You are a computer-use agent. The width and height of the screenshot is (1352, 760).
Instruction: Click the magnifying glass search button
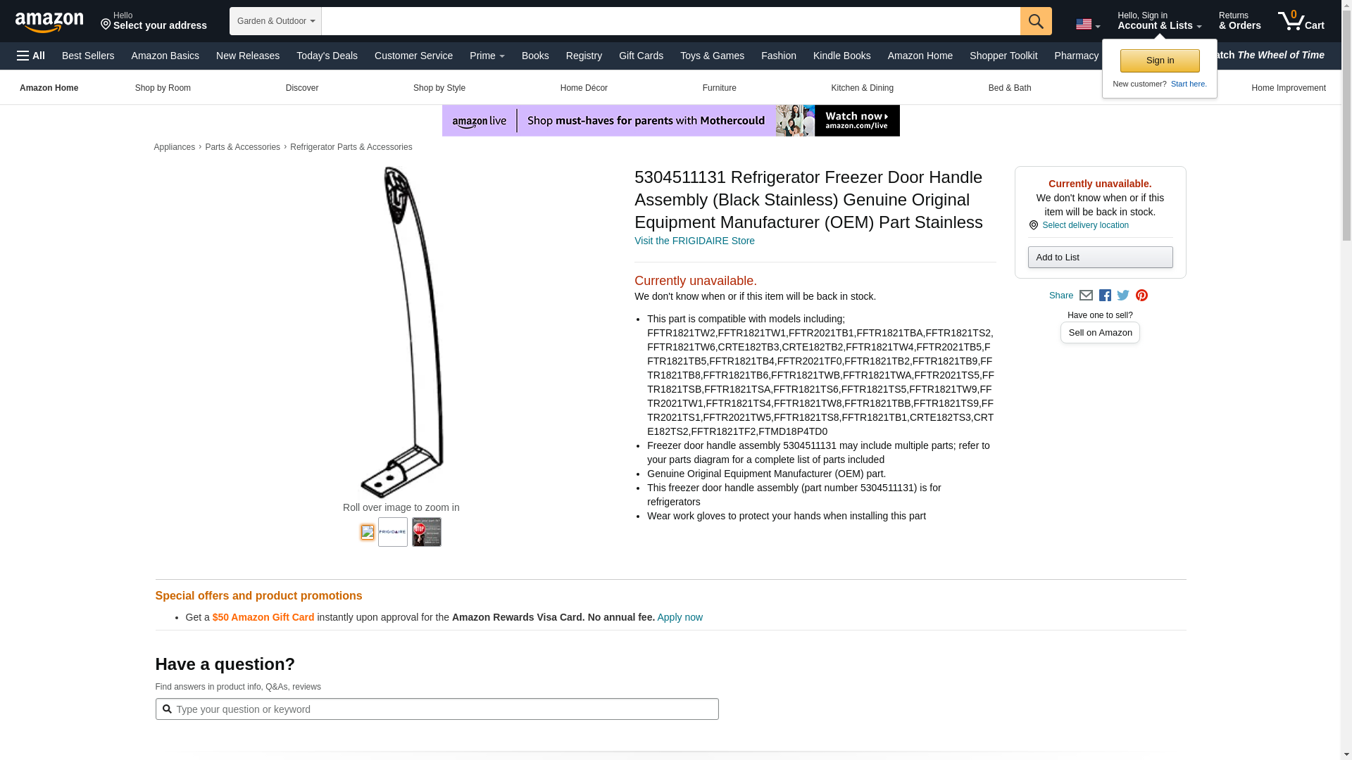1036,21
